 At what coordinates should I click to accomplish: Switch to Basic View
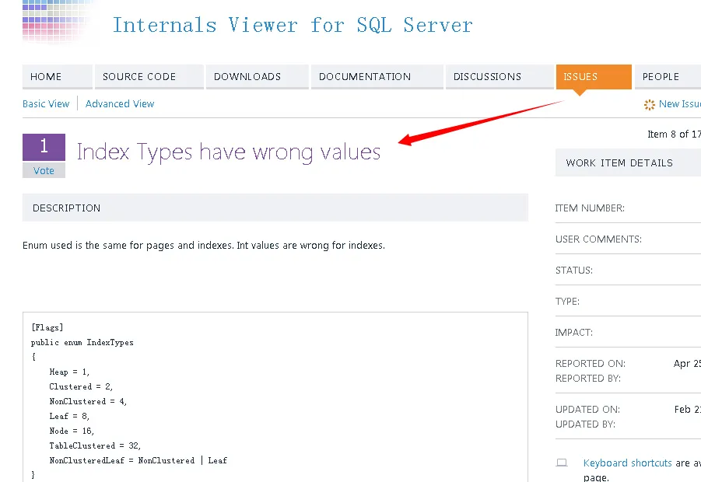(x=46, y=104)
